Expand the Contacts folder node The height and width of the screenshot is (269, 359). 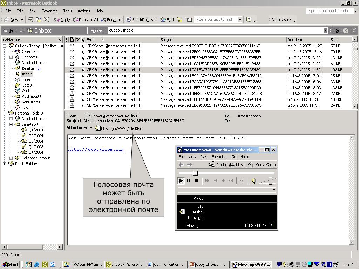tap(11, 57)
